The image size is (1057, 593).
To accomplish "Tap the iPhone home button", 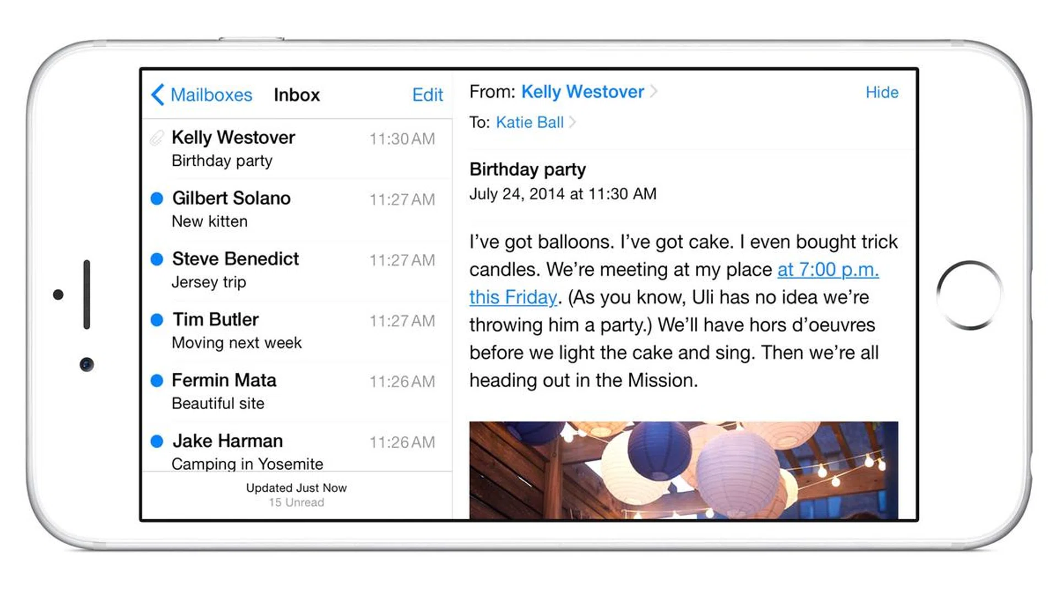I will click(x=970, y=295).
